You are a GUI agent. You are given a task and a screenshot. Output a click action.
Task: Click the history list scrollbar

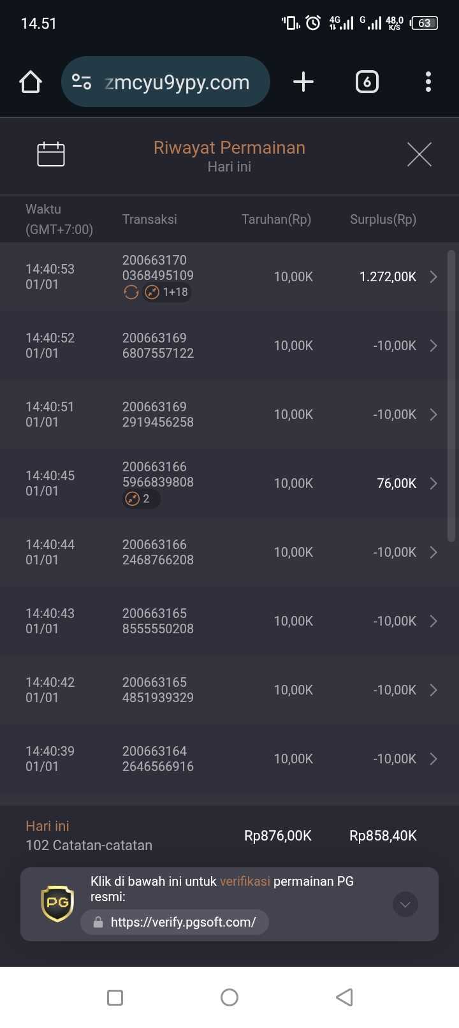pyautogui.click(x=451, y=395)
